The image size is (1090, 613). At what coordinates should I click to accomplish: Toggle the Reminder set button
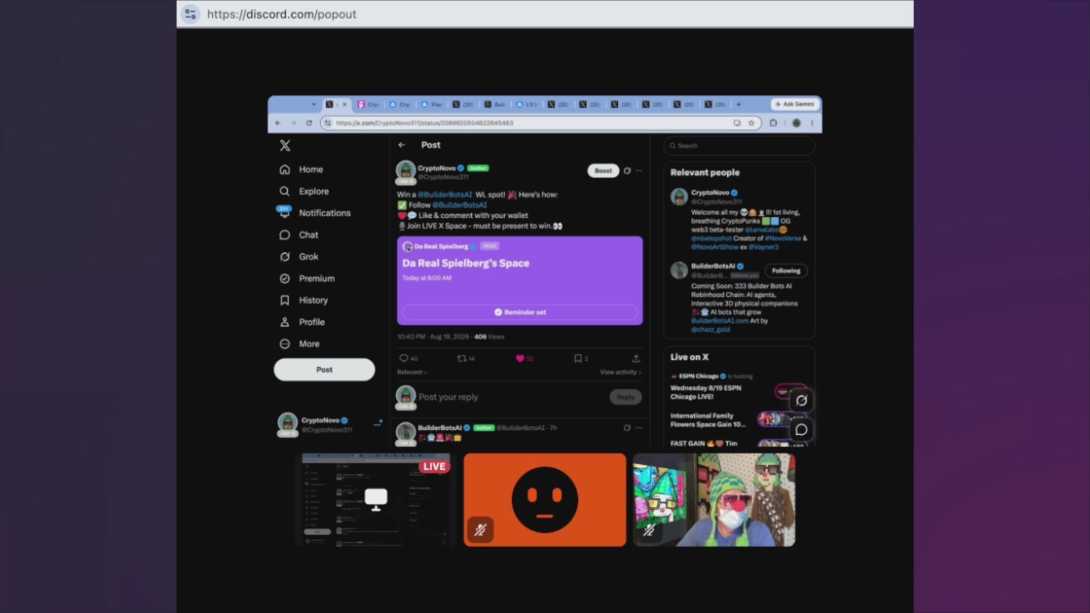click(519, 312)
